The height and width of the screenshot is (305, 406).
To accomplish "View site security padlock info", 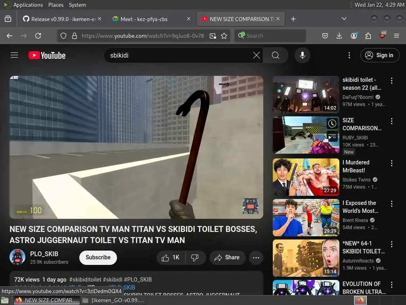I will click(75, 36).
